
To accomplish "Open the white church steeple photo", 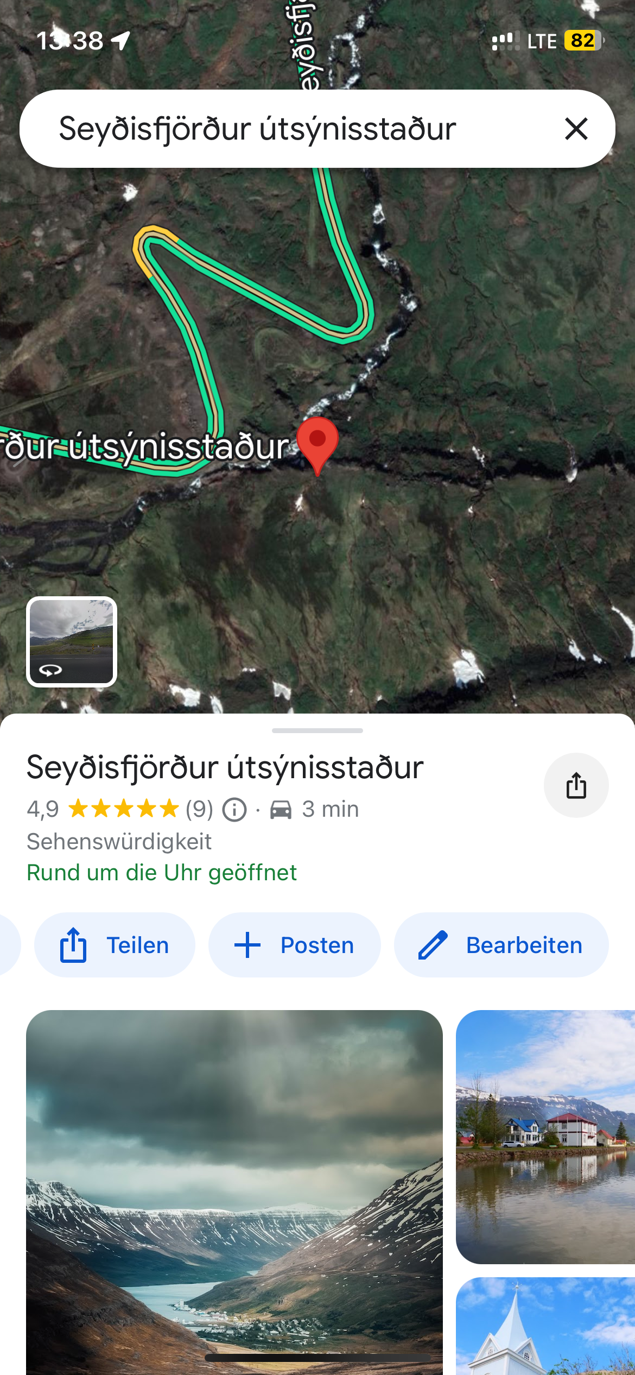I will 545,1326.
